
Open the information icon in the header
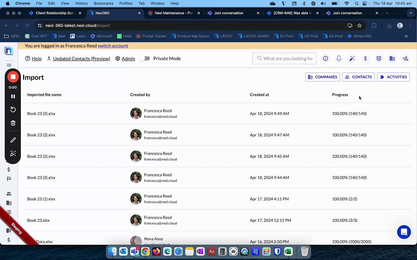click(x=325, y=58)
